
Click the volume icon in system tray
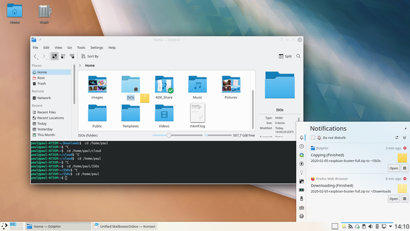(371, 226)
